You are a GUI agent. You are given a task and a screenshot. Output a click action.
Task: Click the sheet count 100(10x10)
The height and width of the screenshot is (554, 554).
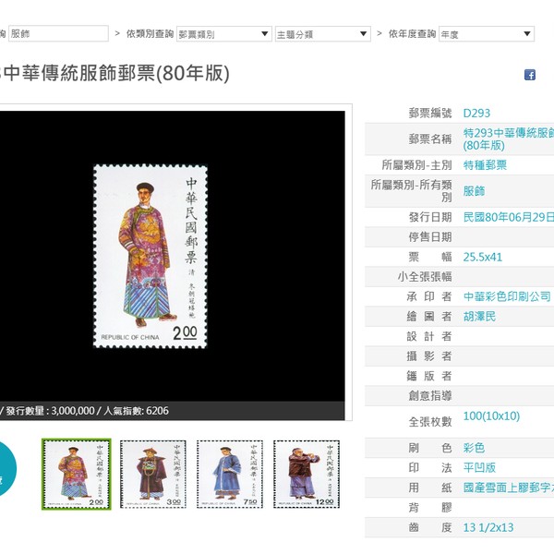tap(491, 415)
